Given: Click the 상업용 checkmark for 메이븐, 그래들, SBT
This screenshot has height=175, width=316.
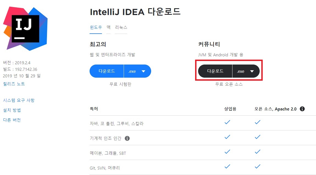Looking at the screenshot, I should pos(227,152).
